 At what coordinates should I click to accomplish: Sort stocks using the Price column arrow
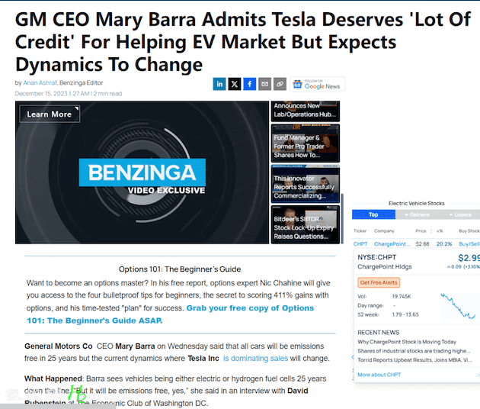[431, 231]
